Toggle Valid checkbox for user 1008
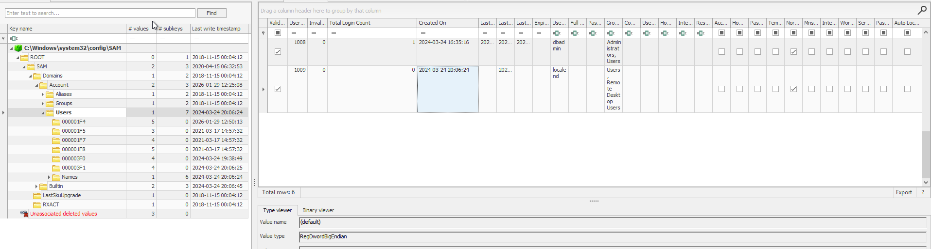The image size is (931, 249). pyautogui.click(x=278, y=51)
